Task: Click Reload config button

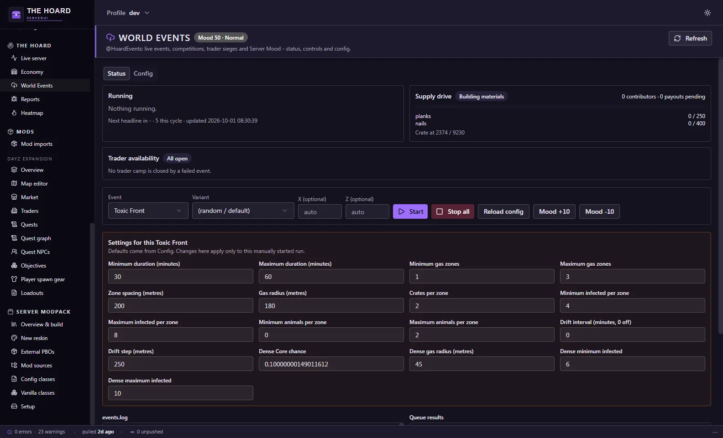Action: click(x=503, y=211)
